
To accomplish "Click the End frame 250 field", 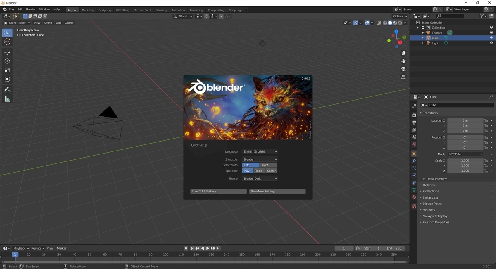I will click(x=394, y=248).
